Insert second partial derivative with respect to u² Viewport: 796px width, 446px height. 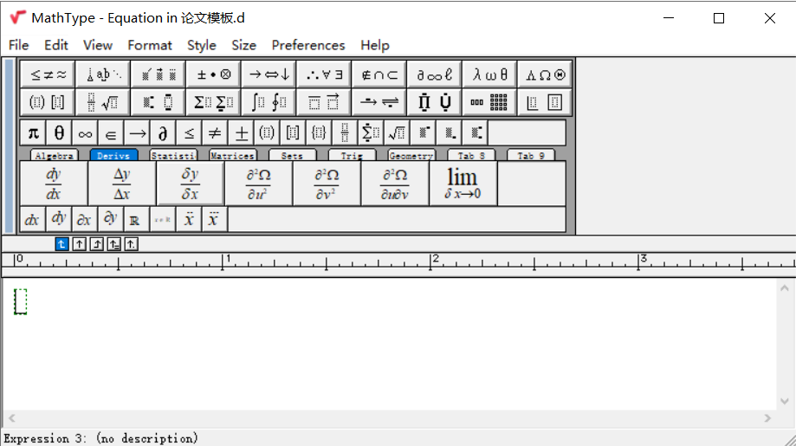[x=258, y=184]
